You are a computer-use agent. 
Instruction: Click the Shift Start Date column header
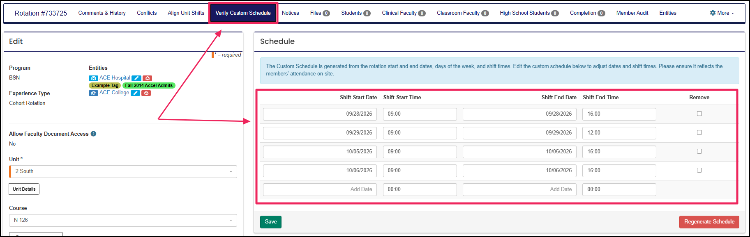(358, 97)
